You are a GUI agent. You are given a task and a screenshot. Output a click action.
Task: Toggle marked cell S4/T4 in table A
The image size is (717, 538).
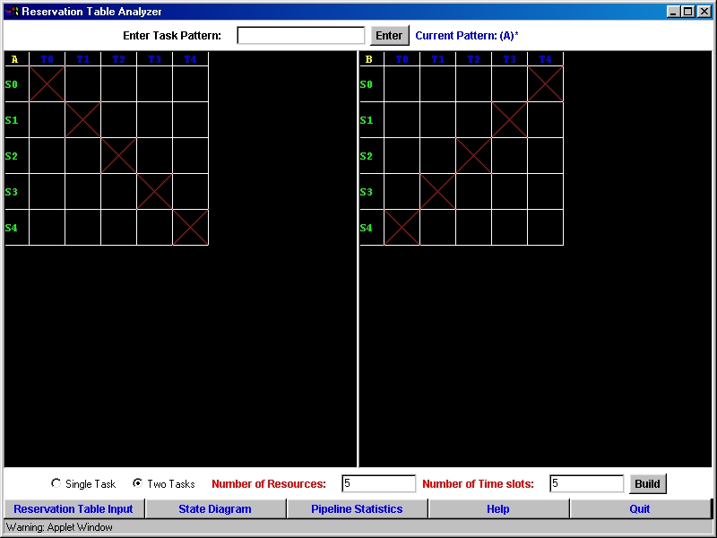[191, 228]
